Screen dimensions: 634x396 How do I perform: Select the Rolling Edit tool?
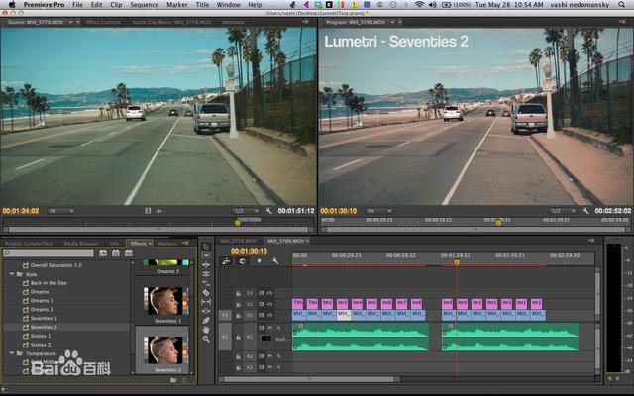[206, 274]
